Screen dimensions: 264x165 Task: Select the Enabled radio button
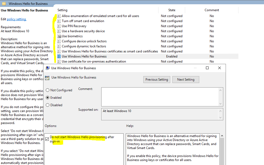(x=48, y=98)
